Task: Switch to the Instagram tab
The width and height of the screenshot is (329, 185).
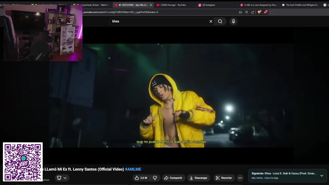Action: click(x=209, y=5)
